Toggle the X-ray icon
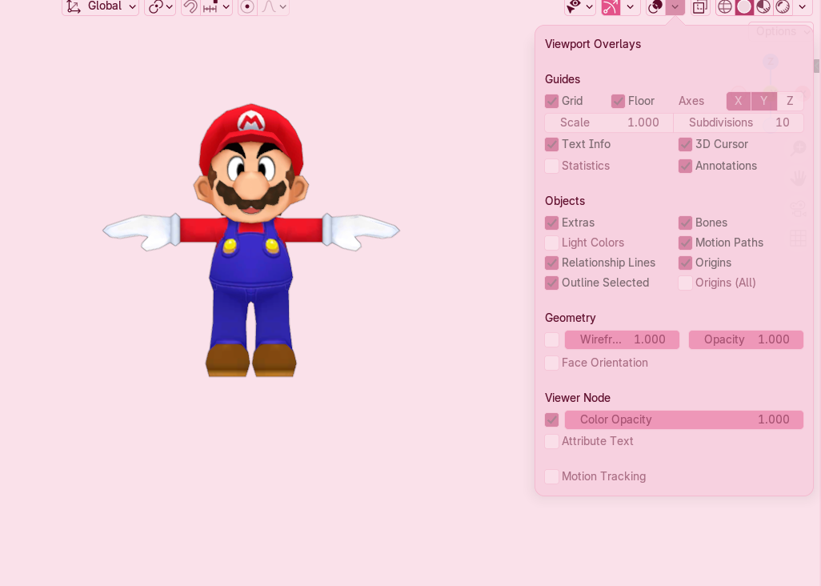This screenshot has height=586, width=821. (x=700, y=6)
